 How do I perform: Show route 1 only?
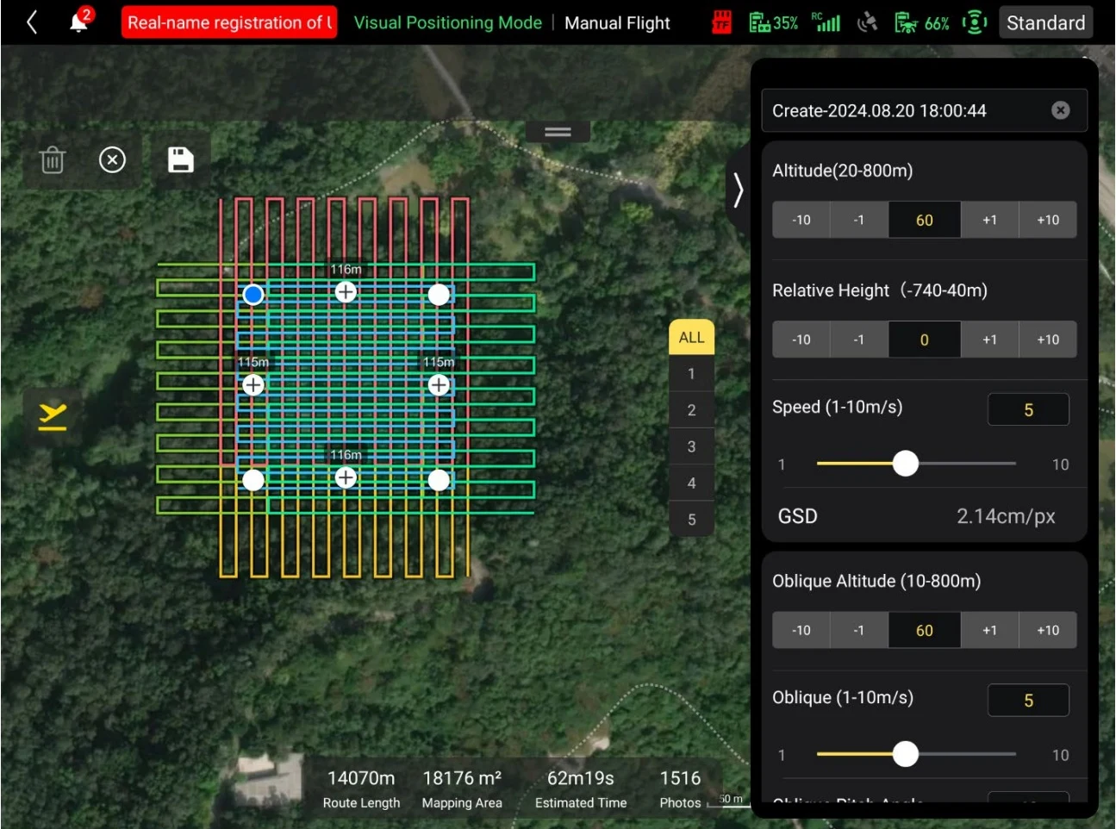[691, 374]
